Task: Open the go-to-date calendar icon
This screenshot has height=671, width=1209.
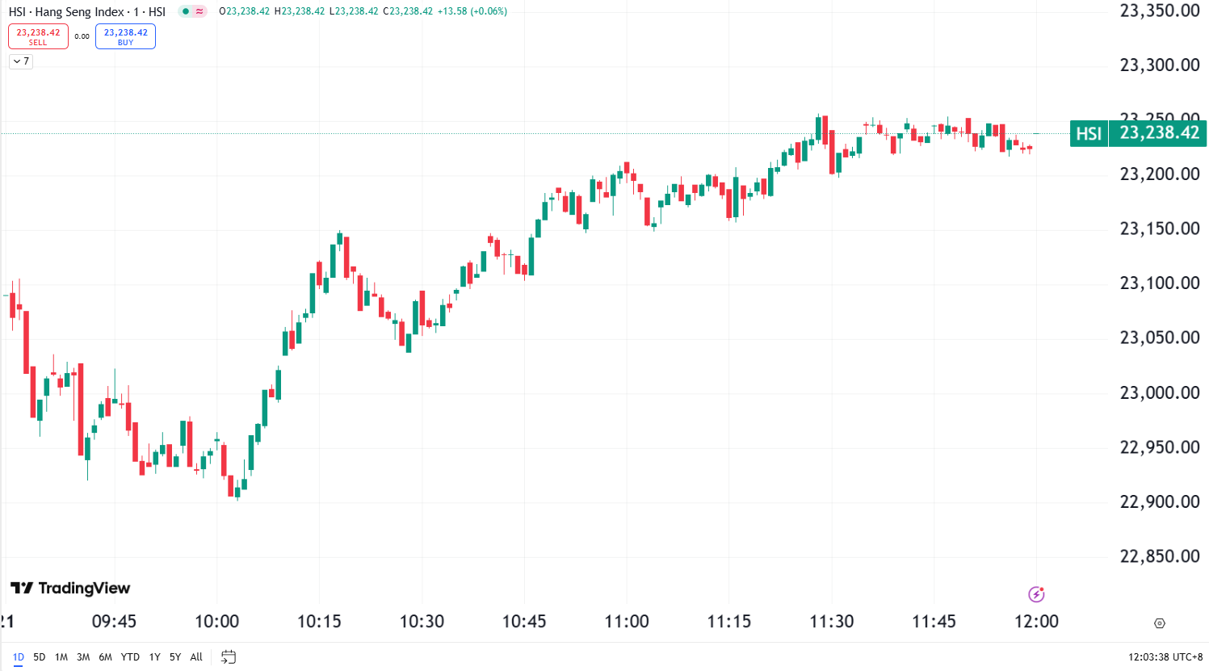Action: [x=227, y=656]
